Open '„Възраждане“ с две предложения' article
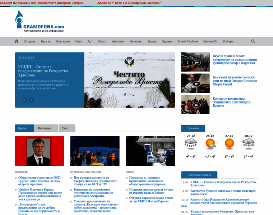This screenshot has width=273, height=215. tap(39, 209)
